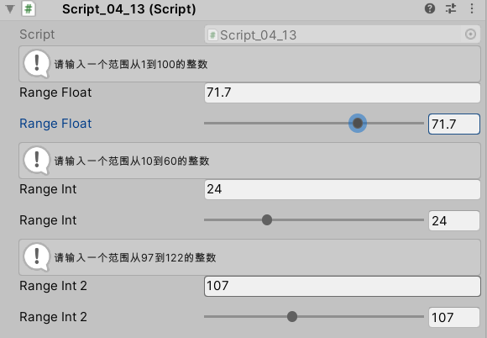The width and height of the screenshot is (487, 338).
Task: Click the Range Int 2 slider handle
Action: click(x=292, y=316)
